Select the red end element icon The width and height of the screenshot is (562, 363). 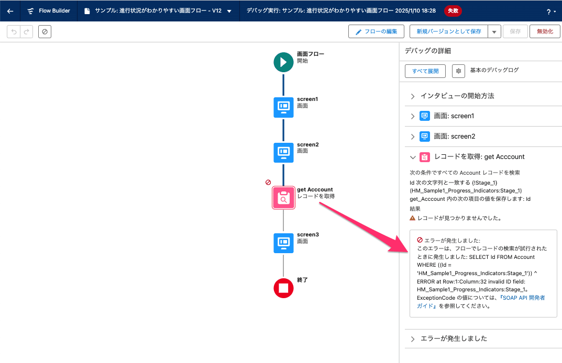click(283, 288)
